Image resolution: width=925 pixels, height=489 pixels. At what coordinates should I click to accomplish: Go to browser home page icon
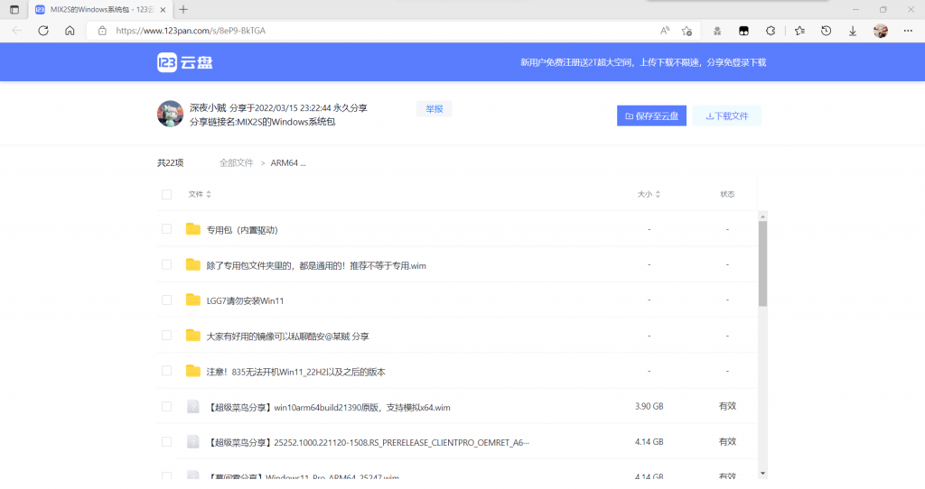pyautogui.click(x=70, y=30)
